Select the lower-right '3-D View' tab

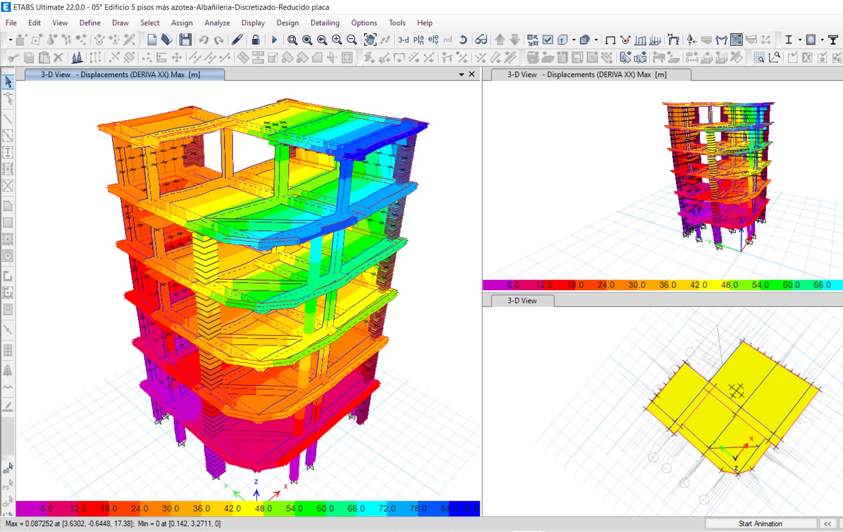pyautogui.click(x=522, y=300)
